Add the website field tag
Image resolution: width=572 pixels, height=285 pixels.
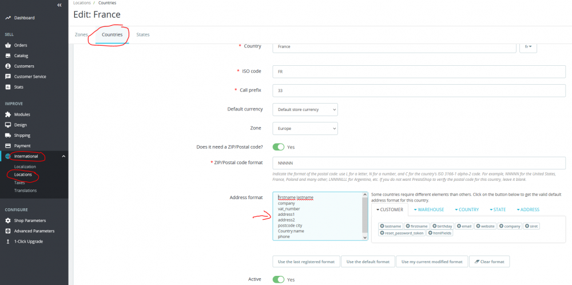tap(485, 226)
